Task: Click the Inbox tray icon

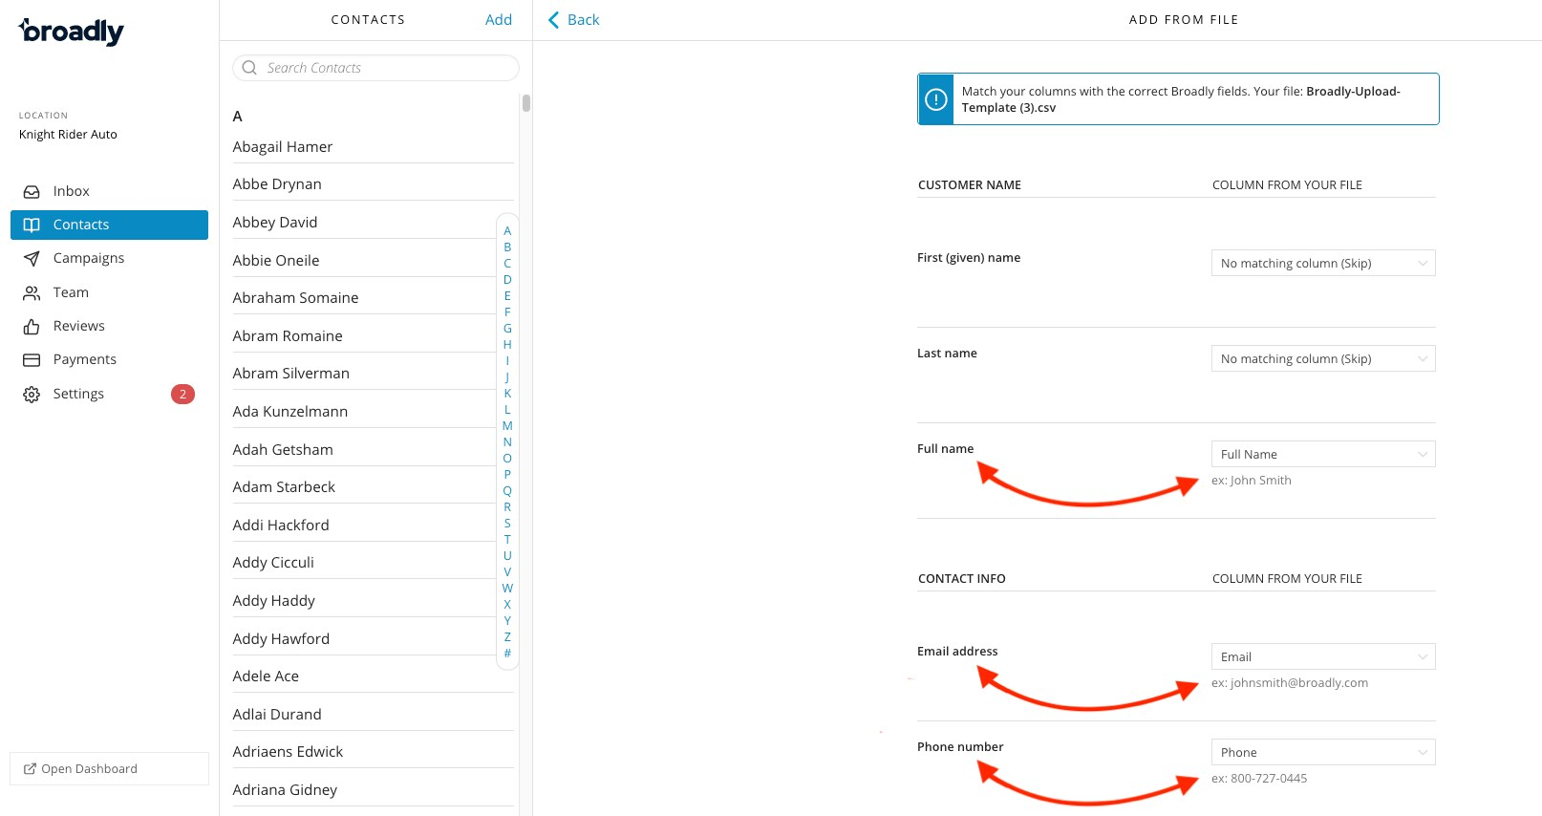Action: click(32, 191)
